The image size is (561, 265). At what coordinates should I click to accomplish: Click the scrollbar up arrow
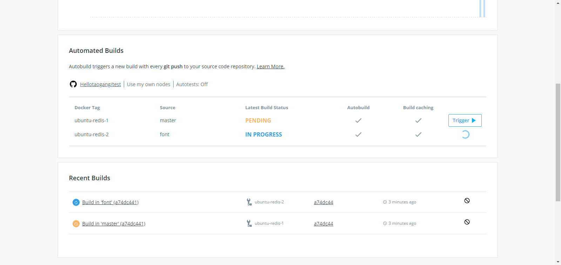tap(558, 3)
